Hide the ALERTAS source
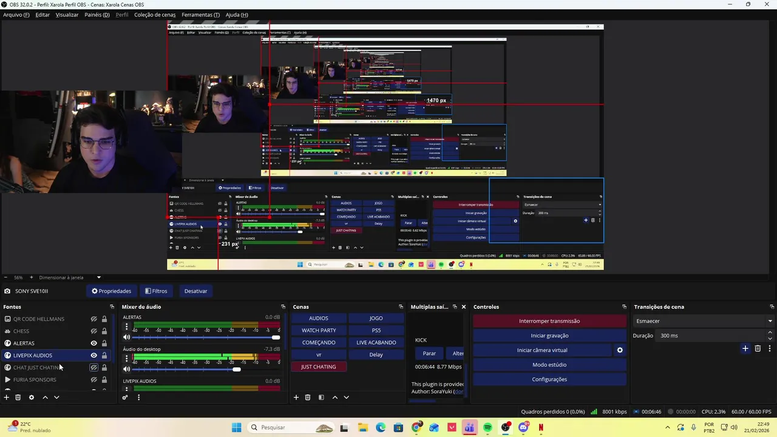The image size is (777, 437). point(94,344)
